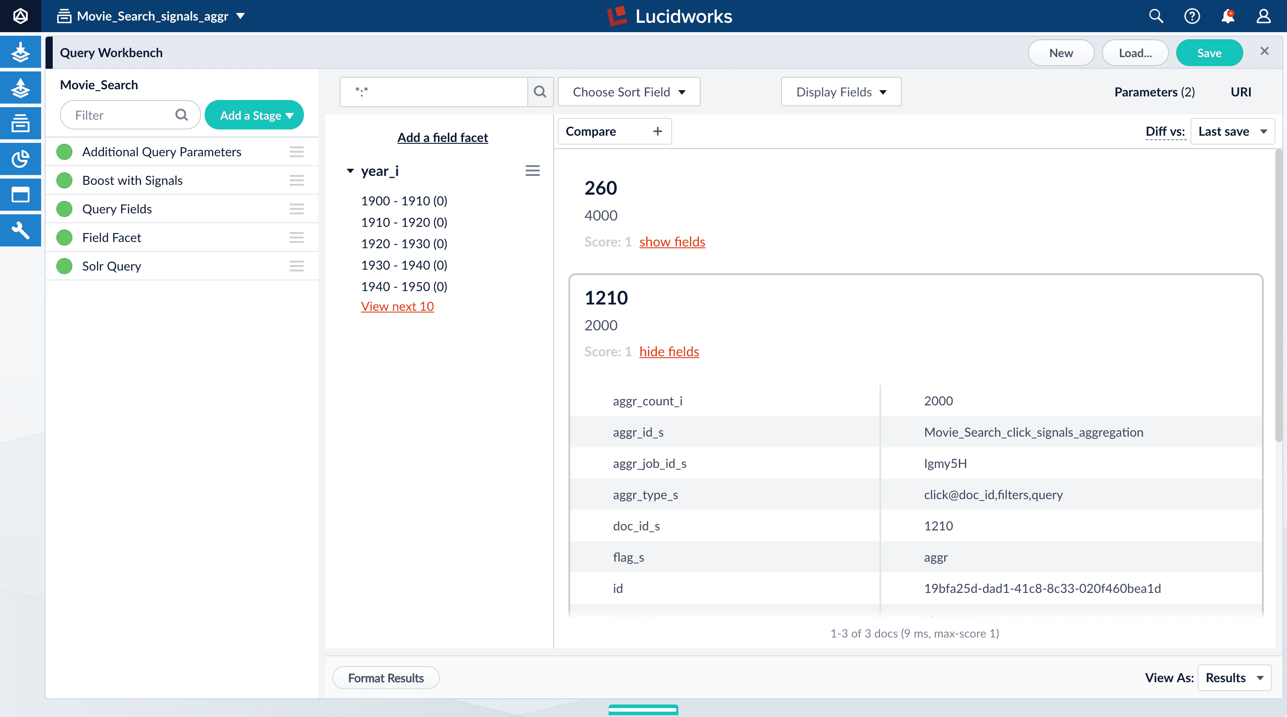
Task: Open the Parameters (2) tab
Action: click(x=1154, y=92)
